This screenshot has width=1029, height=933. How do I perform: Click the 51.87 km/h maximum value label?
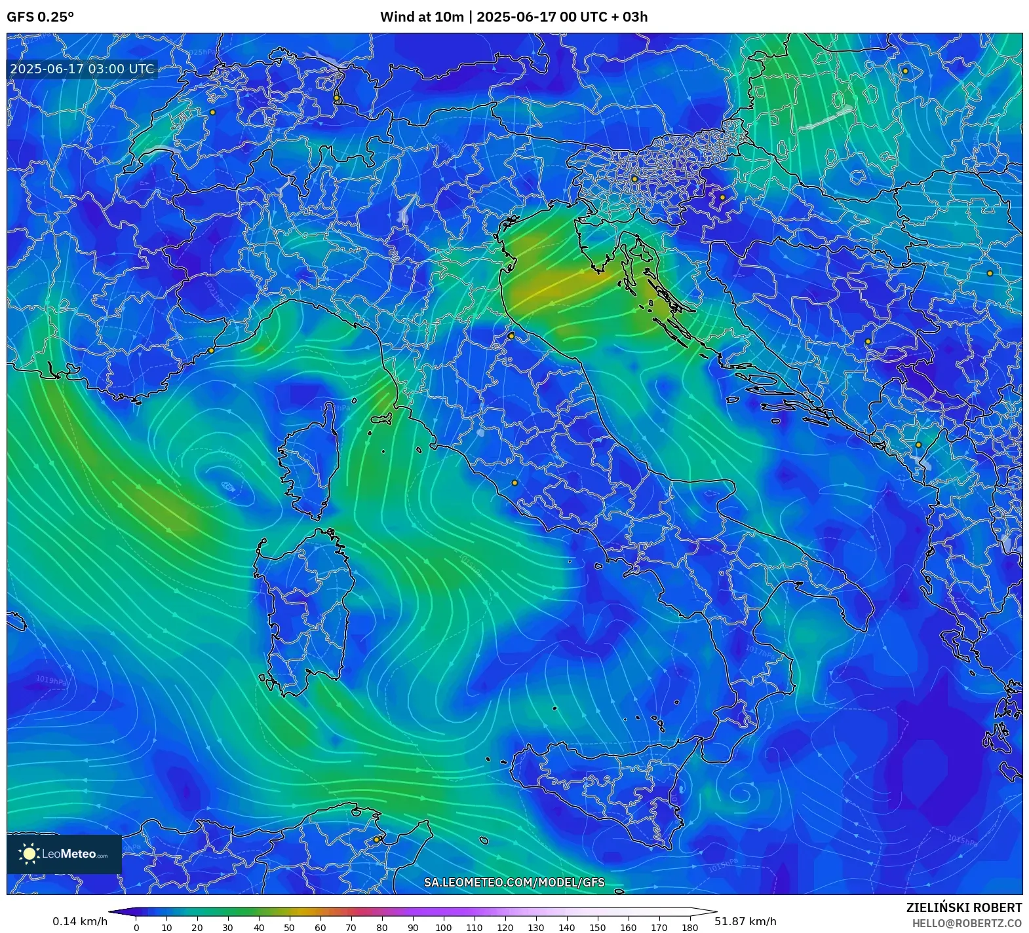[745, 921]
